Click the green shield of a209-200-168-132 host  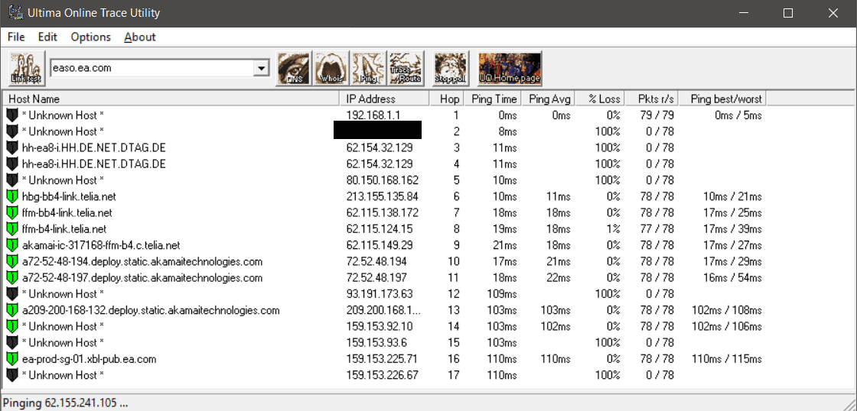12,311
